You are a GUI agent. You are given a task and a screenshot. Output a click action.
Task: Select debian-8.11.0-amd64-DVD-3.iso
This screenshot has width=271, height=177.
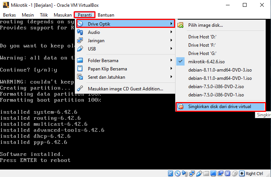tap(220, 70)
